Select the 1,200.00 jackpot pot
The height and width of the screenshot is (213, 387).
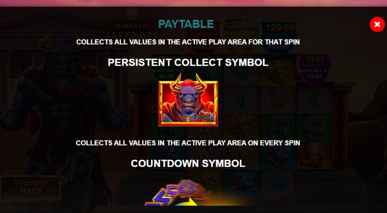[241, 33]
